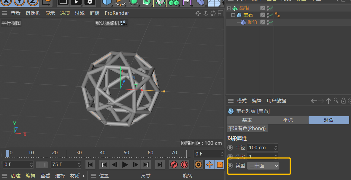Click the attribute manager lock icon
This screenshot has height=180, width=351.
pos(343,101)
